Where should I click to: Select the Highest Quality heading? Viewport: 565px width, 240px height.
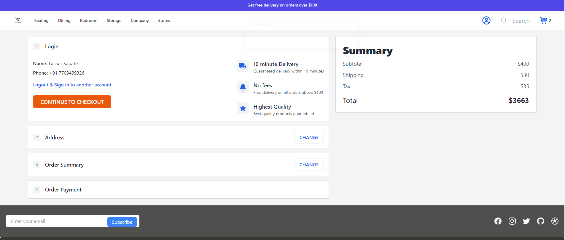(x=272, y=107)
